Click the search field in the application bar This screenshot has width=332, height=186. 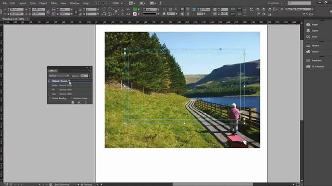[x=299, y=3]
